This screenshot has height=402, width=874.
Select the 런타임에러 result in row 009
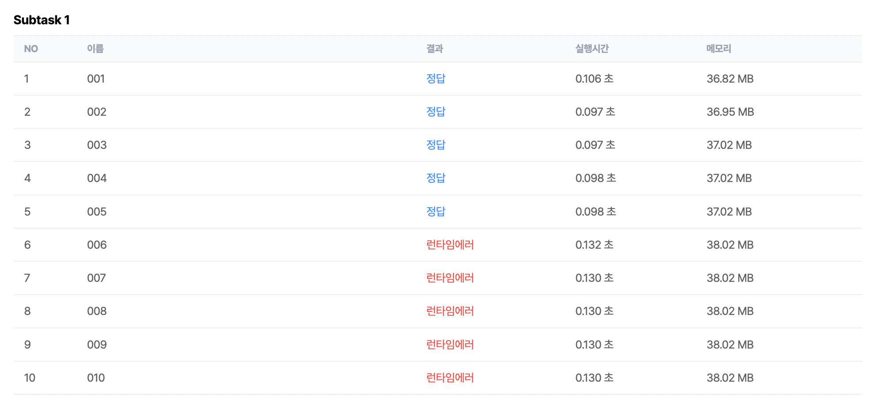tap(450, 345)
